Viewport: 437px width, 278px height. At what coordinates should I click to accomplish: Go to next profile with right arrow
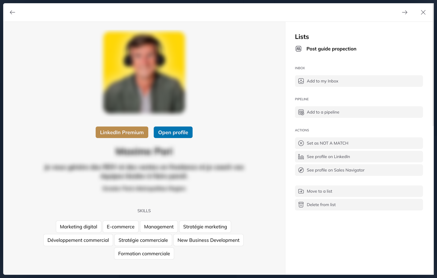pos(404,12)
